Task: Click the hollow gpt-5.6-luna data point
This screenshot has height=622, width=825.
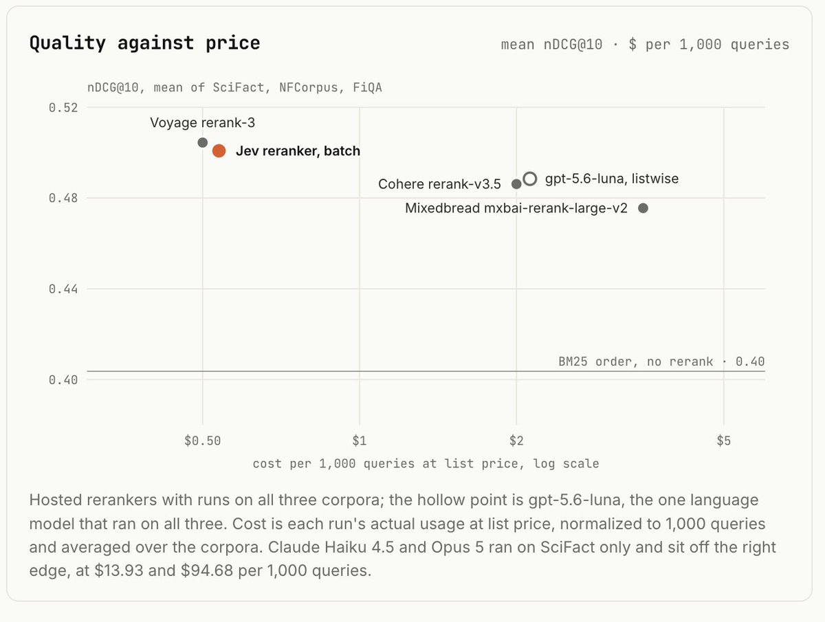Action: (x=529, y=179)
